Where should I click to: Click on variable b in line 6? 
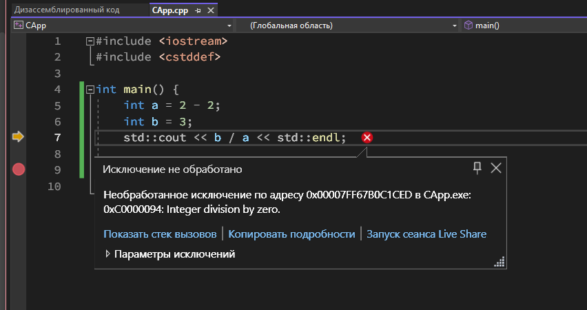point(154,122)
